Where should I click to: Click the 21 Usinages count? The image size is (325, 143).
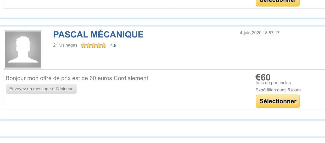click(65, 45)
